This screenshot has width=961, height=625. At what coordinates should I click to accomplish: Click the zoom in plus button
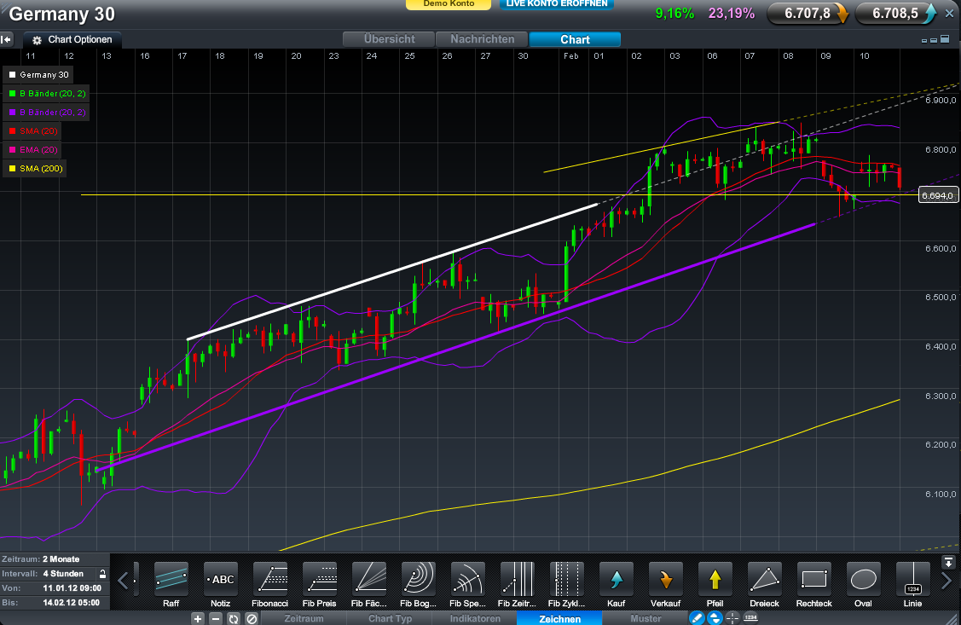tap(197, 619)
